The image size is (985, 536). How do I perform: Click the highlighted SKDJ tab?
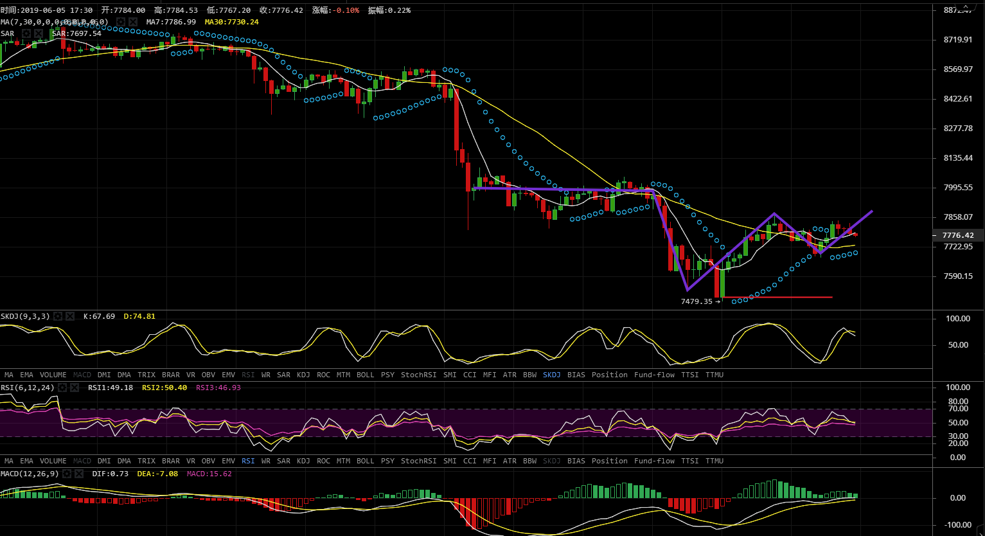pos(552,375)
